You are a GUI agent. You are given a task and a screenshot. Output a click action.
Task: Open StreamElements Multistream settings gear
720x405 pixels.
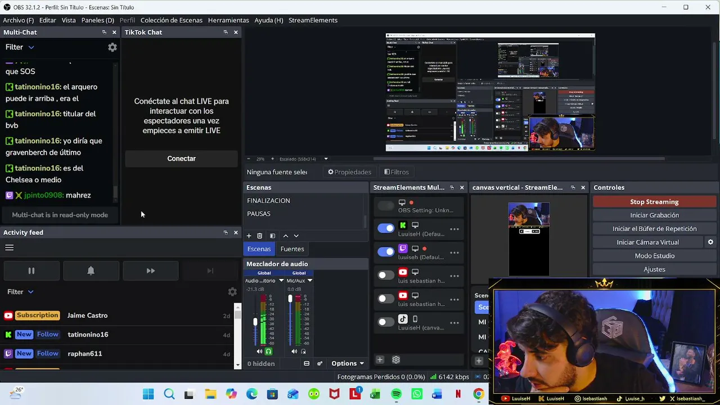[x=396, y=359]
